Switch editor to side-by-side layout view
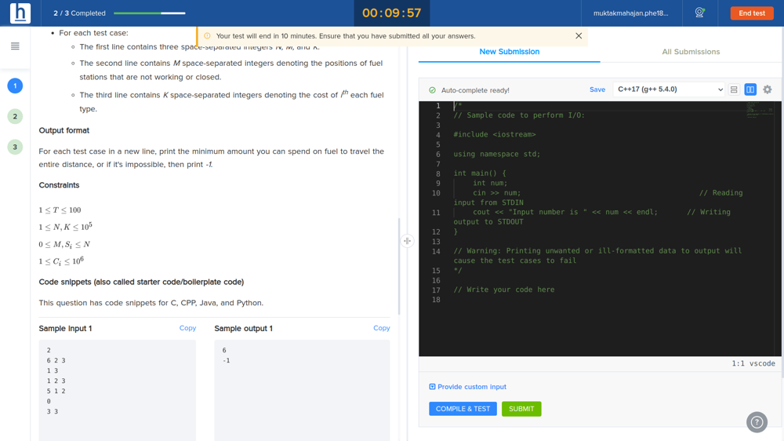 click(x=750, y=89)
